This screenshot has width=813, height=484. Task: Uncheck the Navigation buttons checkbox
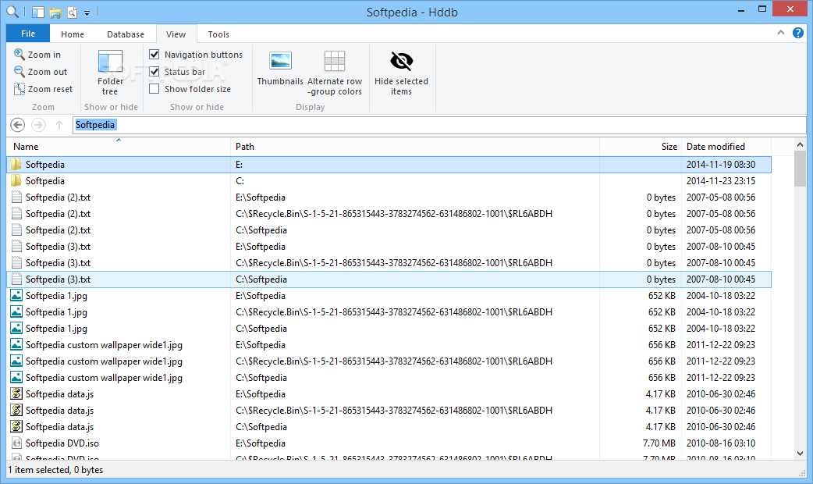coord(154,54)
